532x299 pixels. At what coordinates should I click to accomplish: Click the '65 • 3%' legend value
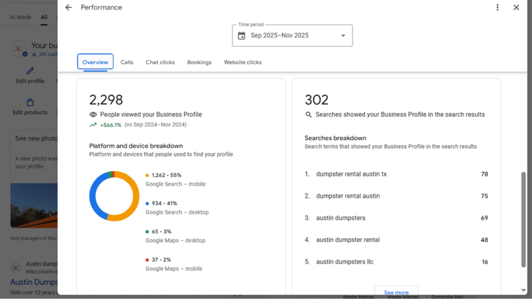tap(161, 232)
